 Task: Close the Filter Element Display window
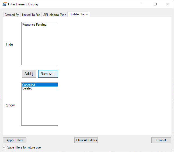(168, 4)
